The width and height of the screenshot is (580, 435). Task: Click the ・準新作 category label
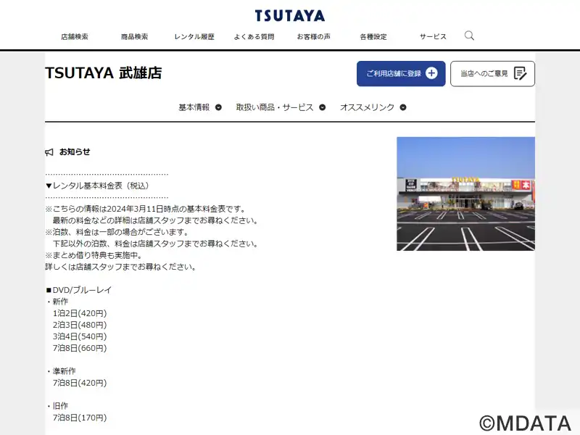61,371
